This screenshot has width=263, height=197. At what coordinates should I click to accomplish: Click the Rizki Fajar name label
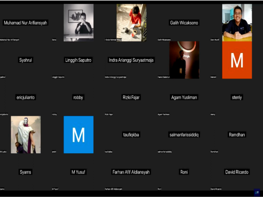131,97
